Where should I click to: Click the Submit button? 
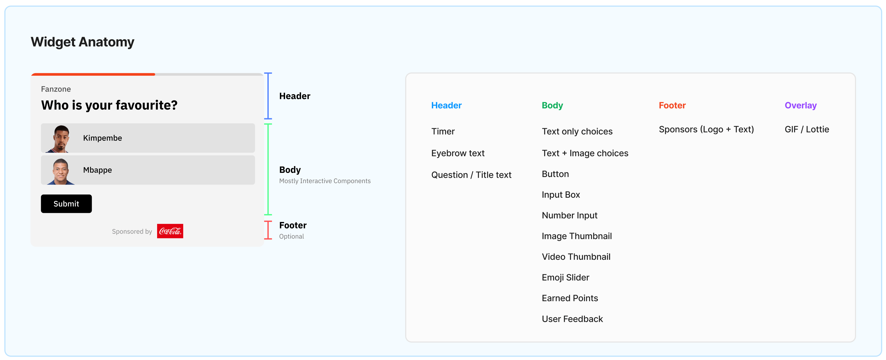[66, 203]
